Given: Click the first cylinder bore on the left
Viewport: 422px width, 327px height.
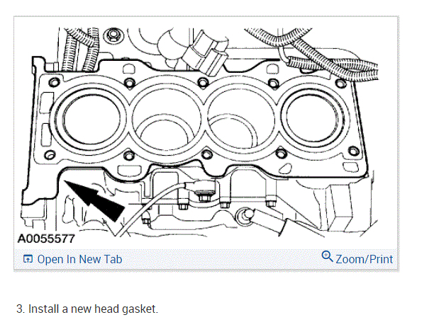Looking at the screenshot, I should pyautogui.click(x=91, y=119).
